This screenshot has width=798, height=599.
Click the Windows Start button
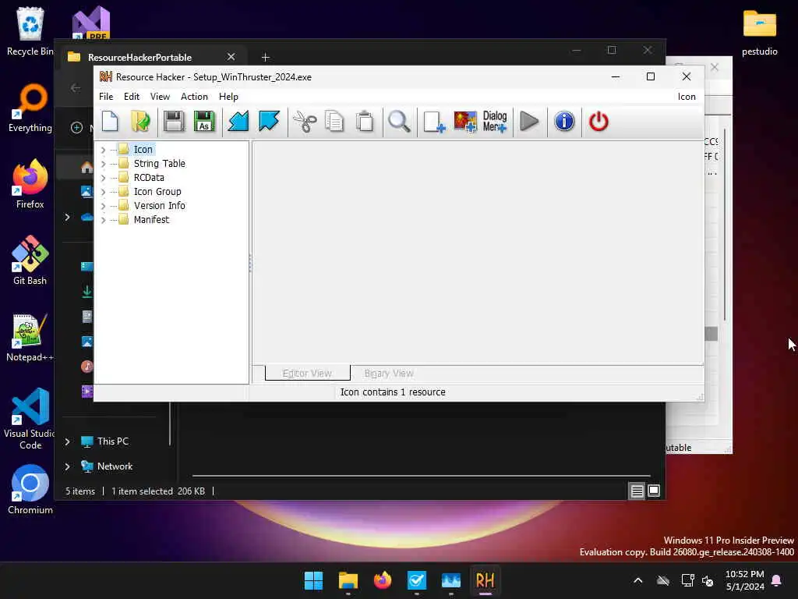(313, 580)
